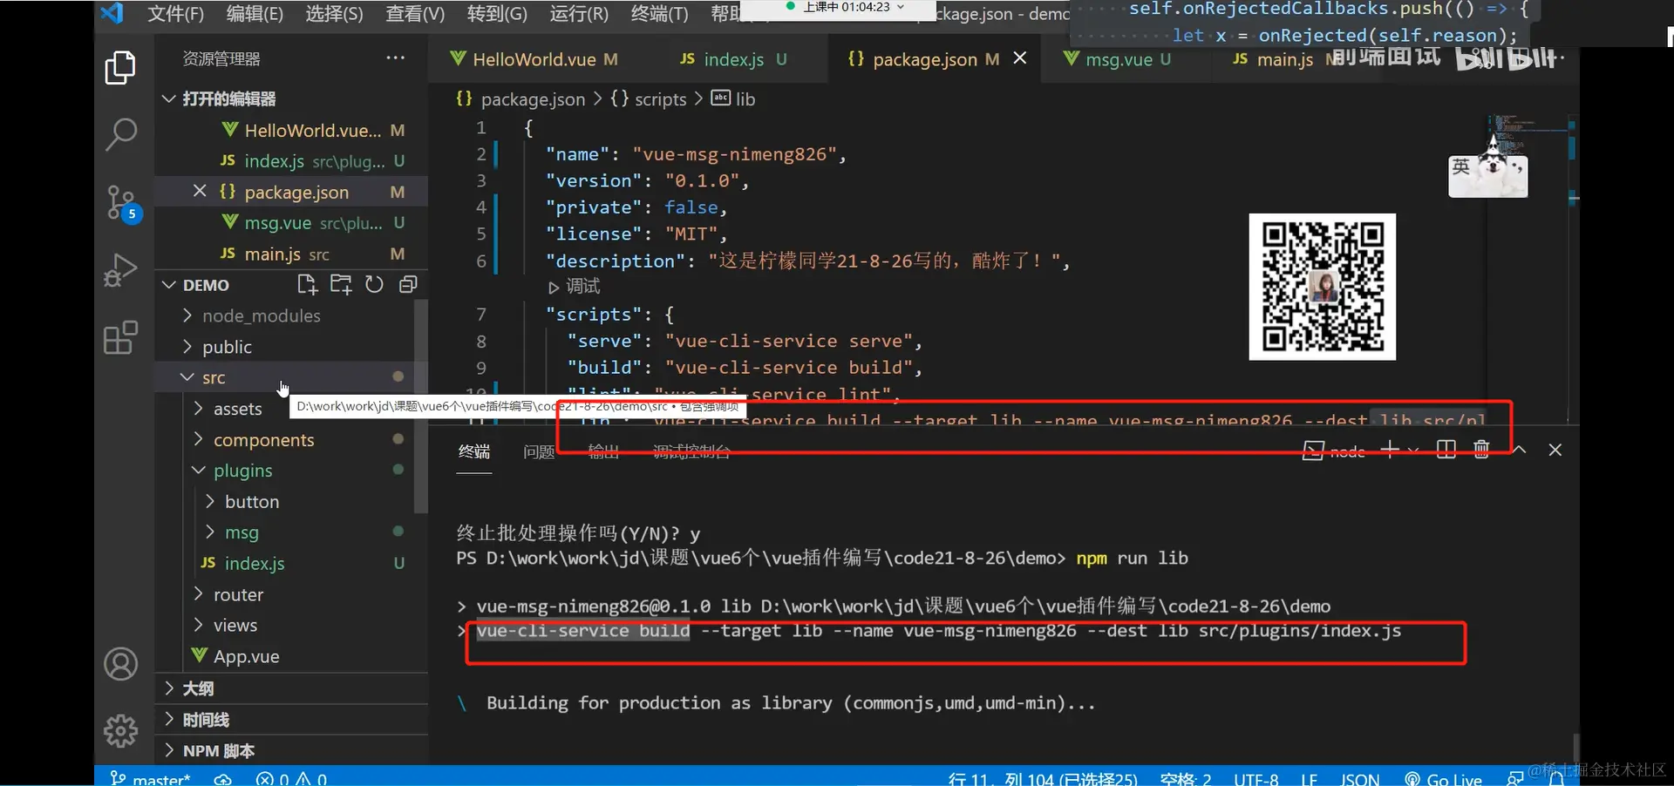Screen dimensions: 1674x786
Task: Change encoding via UTF-8 indicator
Action: pos(1256,779)
